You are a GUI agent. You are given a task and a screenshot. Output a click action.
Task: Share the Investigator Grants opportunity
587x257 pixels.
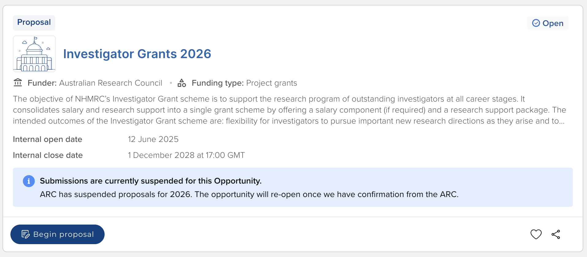556,234
